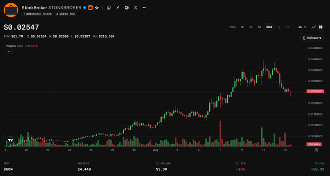Click the tall red volume bar at Aug 7
Viewport: 330px width, 176px height.
[x=220, y=133]
